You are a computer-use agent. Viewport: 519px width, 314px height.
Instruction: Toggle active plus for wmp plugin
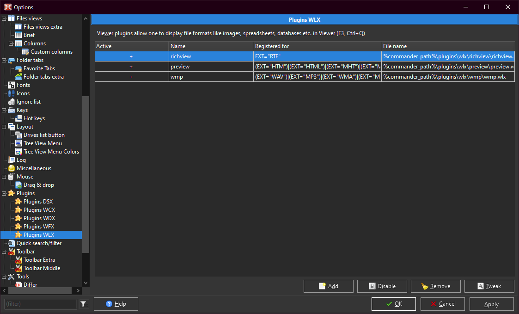pos(131,77)
